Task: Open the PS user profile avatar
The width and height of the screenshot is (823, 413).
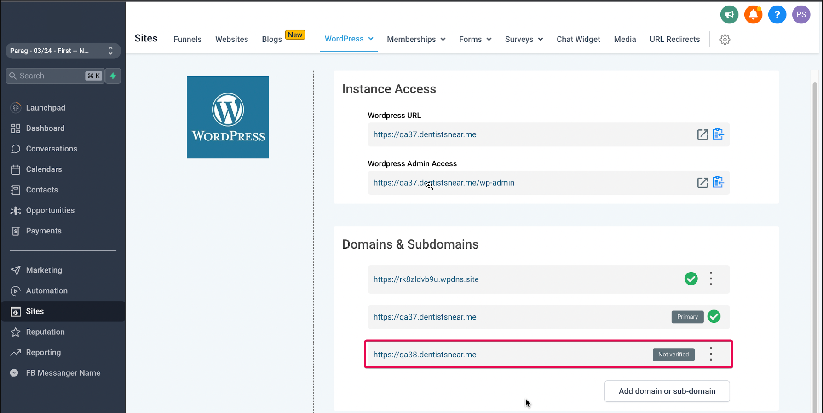Action: [x=801, y=15]
